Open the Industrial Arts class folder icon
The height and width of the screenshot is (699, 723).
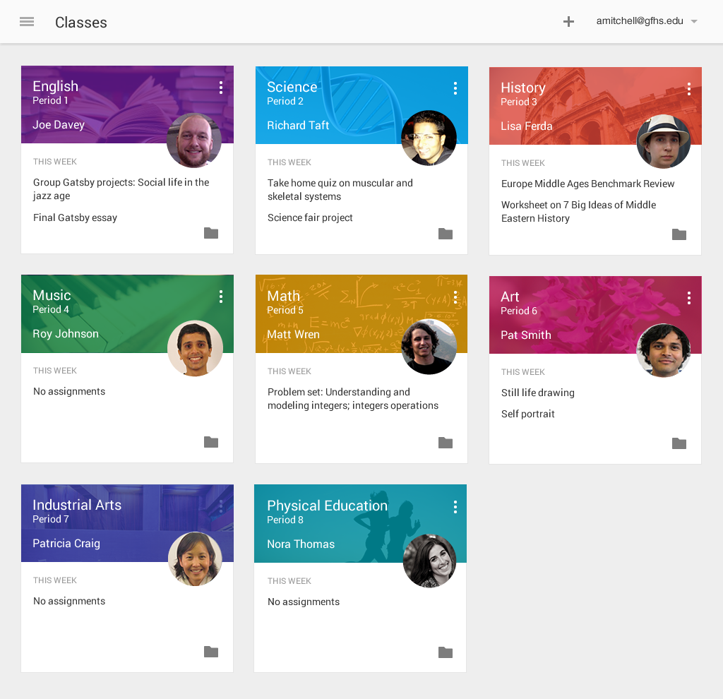pos(211,652)
